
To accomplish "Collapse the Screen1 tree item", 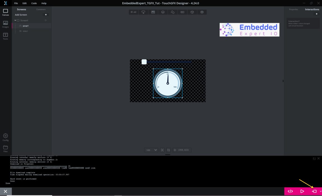I will pyautogui.click(x=15, y=20).
